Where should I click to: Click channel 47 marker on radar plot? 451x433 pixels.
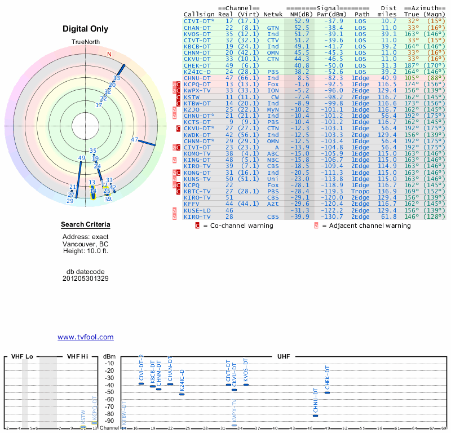point(135,139)
